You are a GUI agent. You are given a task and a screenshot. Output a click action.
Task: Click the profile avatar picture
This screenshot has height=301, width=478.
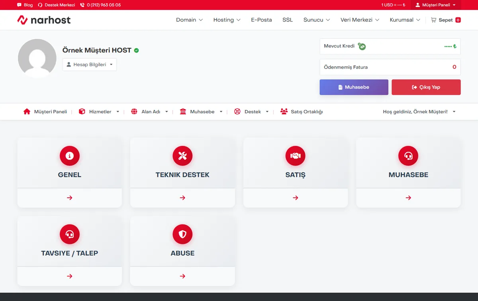[x=37, y=58]
